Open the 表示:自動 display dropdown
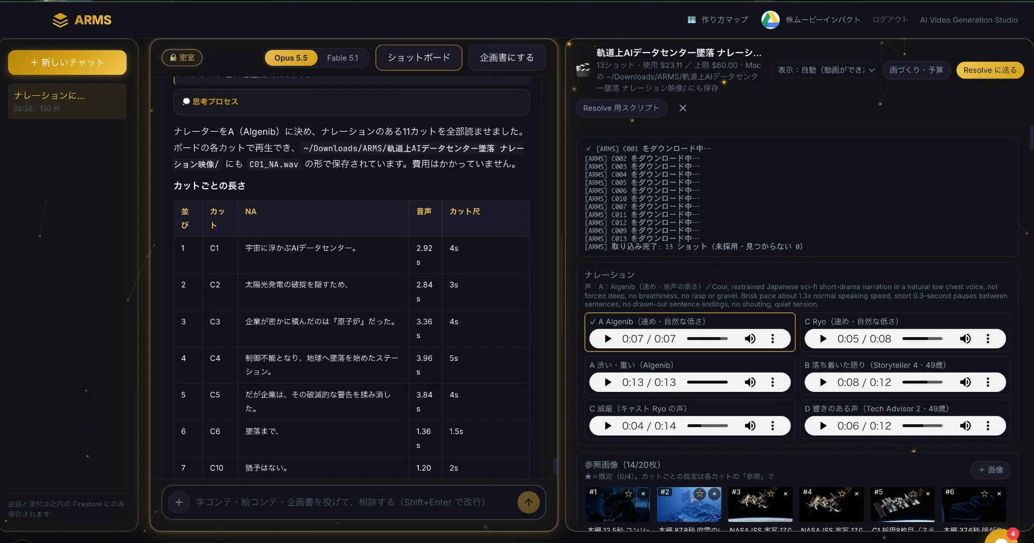The width and height of the screenshot is (1034, 543). (826, 70)
